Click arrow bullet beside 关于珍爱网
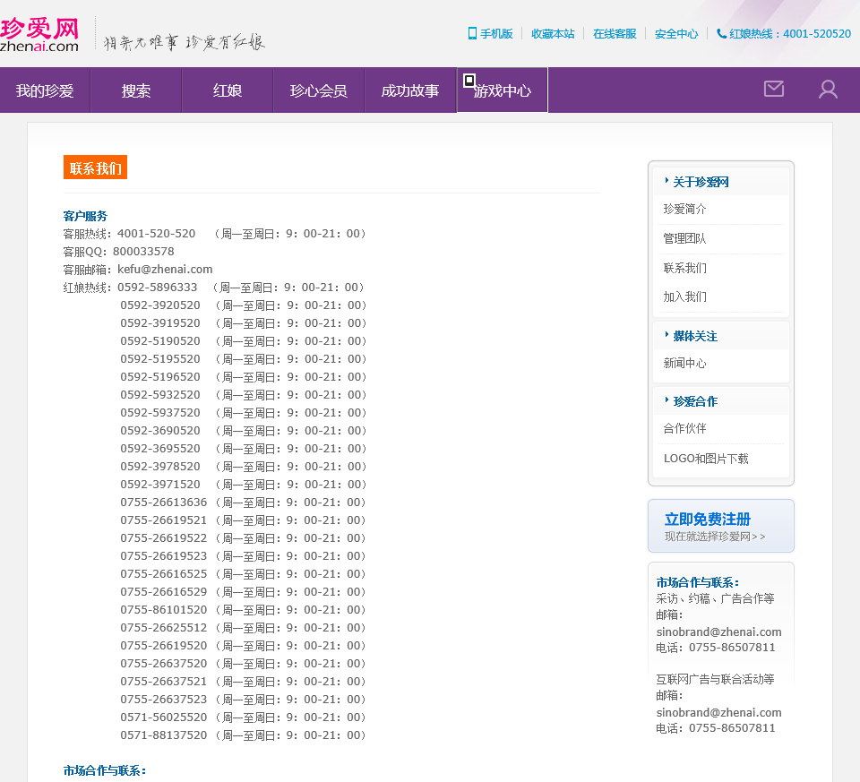 [666, 180]
